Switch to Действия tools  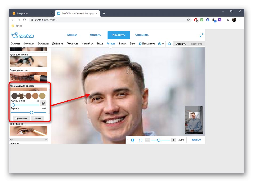click(x=58, y=43)
